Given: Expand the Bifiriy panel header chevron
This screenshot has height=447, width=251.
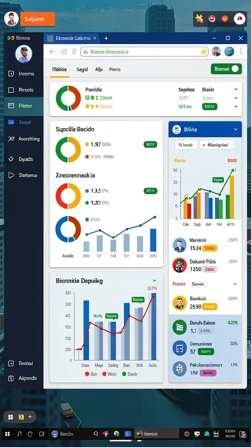Looking at the screenshot, I should 236,129.
